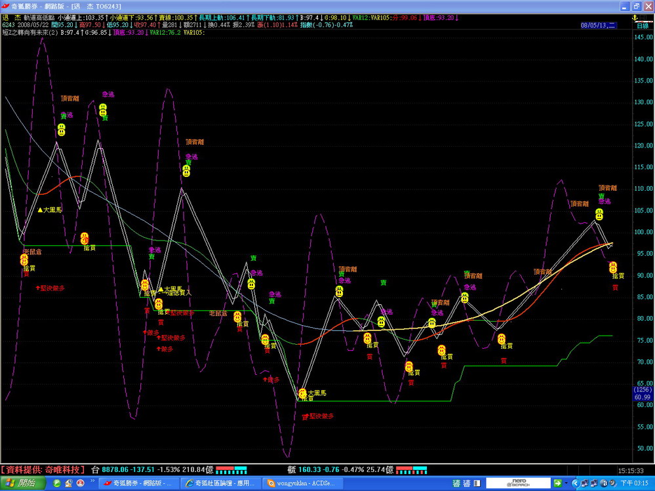Image resolution: width=655 pixels, height=491 pixels.
Task: Click the smiley at the chart's lowest point
Action: 302,393
